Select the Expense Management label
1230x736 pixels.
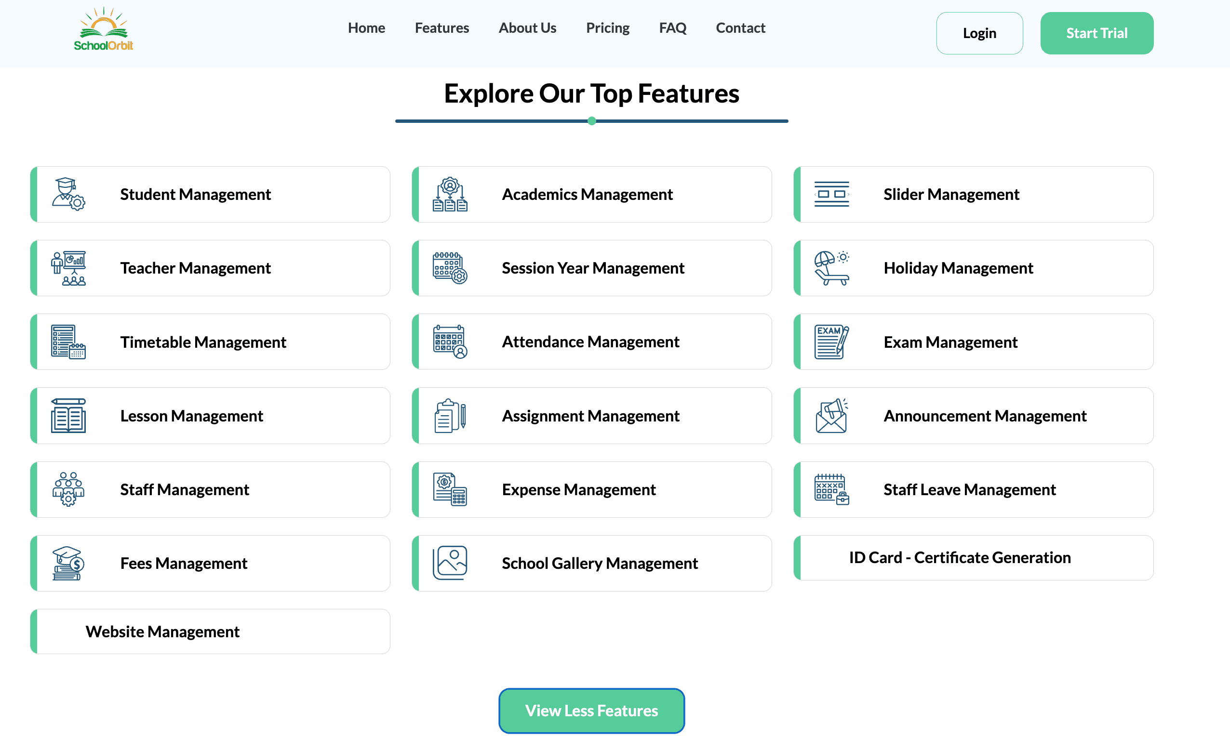578,489
